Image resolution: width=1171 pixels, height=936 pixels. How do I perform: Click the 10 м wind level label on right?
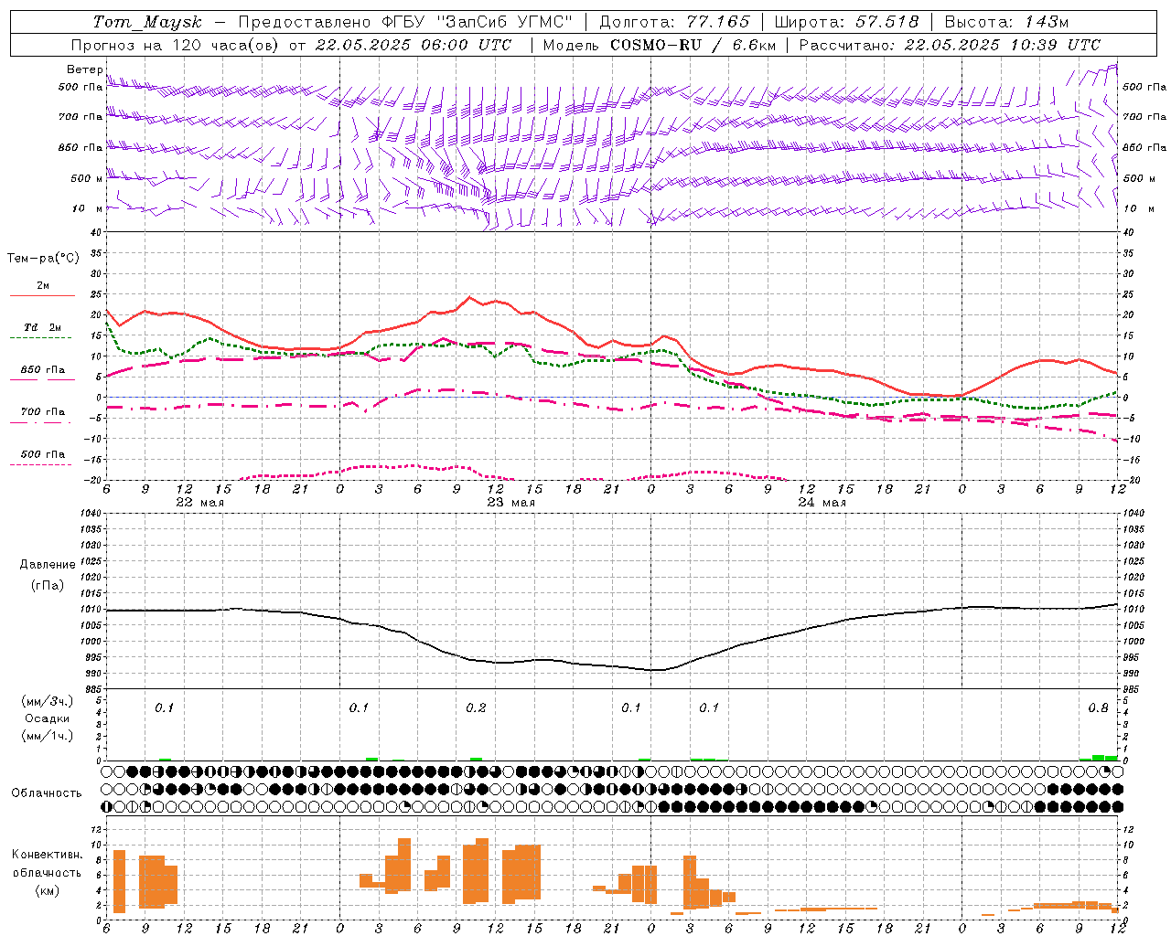[1139, 208]
